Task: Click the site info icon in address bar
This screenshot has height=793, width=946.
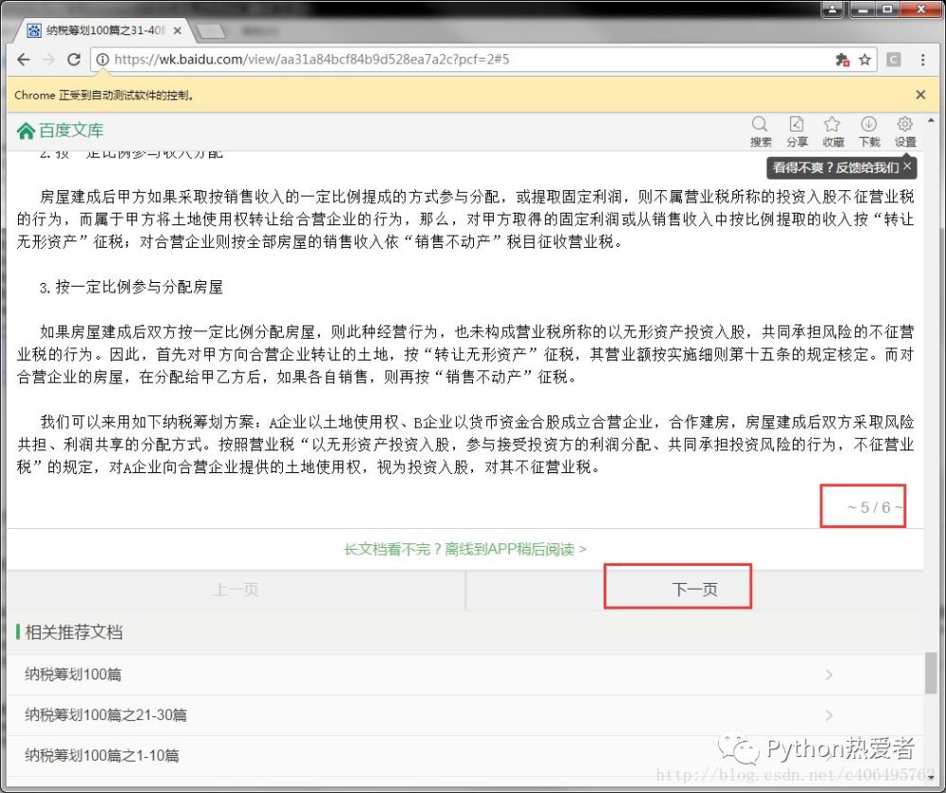Action: tap(102, 59)
